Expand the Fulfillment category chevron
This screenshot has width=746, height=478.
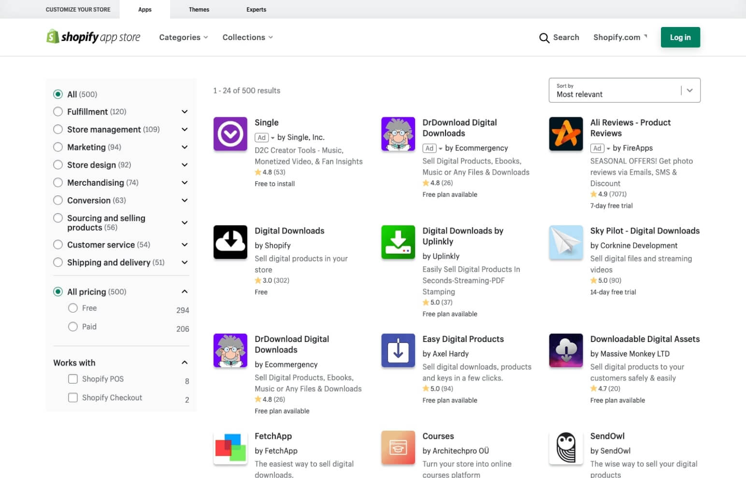tap(185, 112)
